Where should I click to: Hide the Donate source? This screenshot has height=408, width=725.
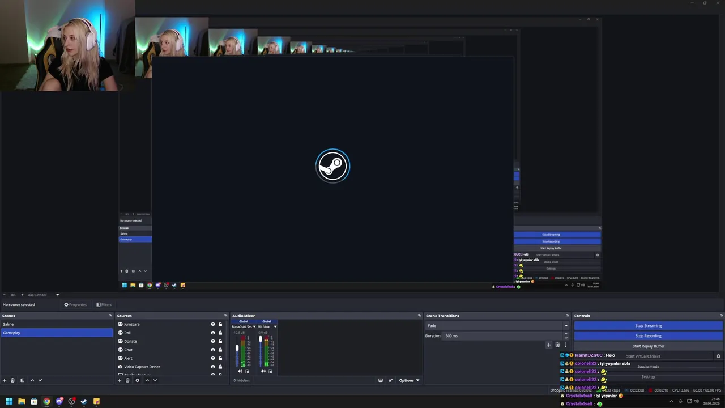point(213,341)
